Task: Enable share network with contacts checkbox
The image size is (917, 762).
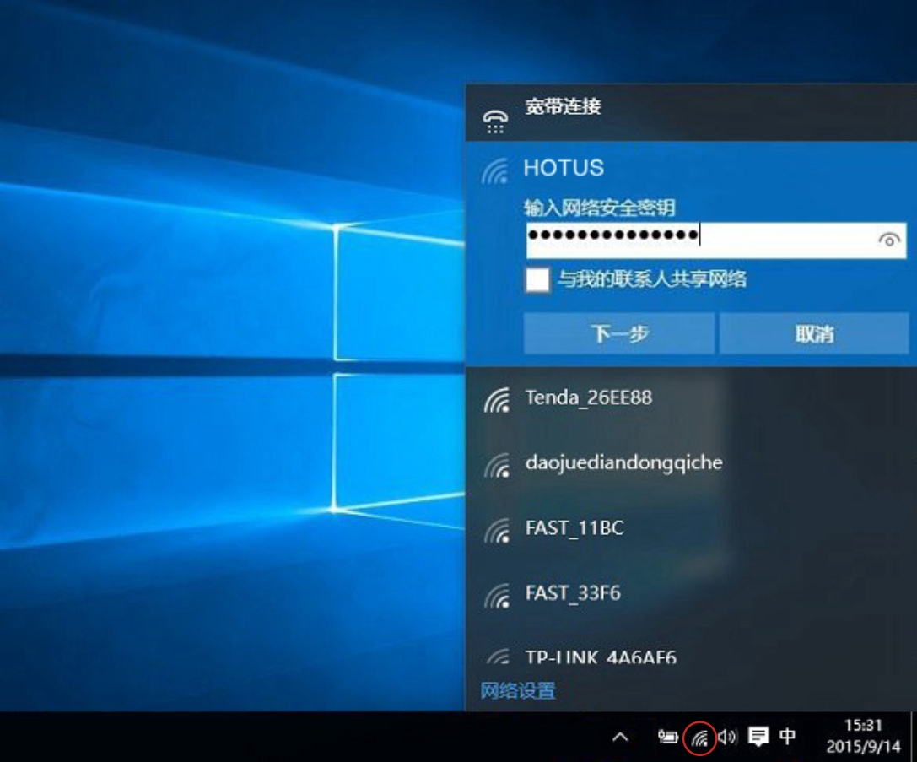Action: click(537, 279)
